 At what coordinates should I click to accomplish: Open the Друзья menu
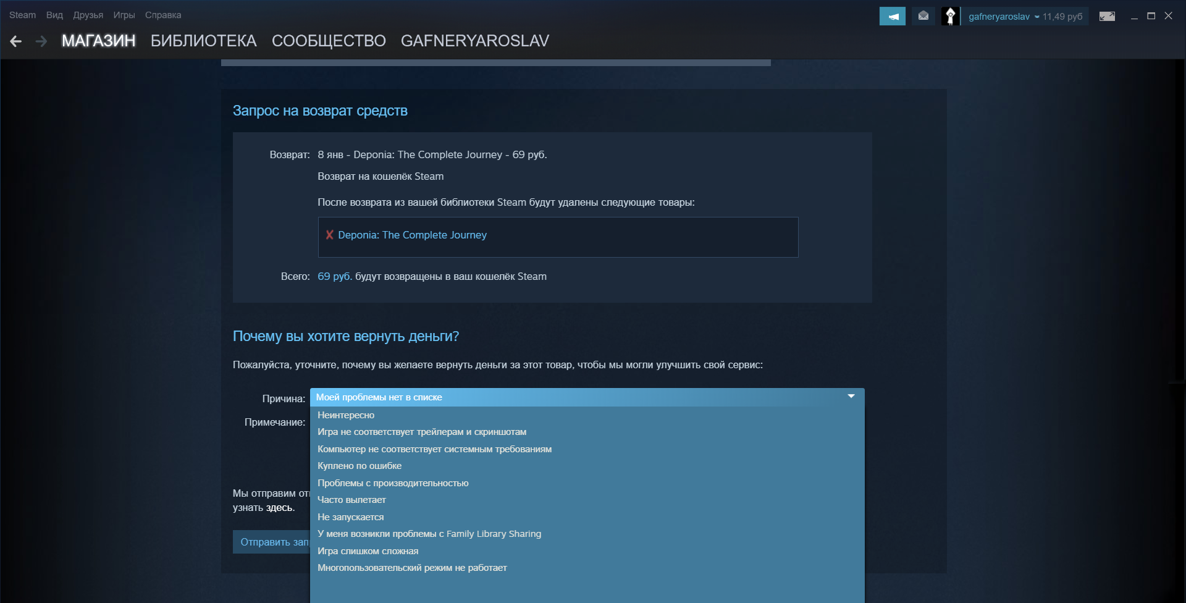[88, 15]
